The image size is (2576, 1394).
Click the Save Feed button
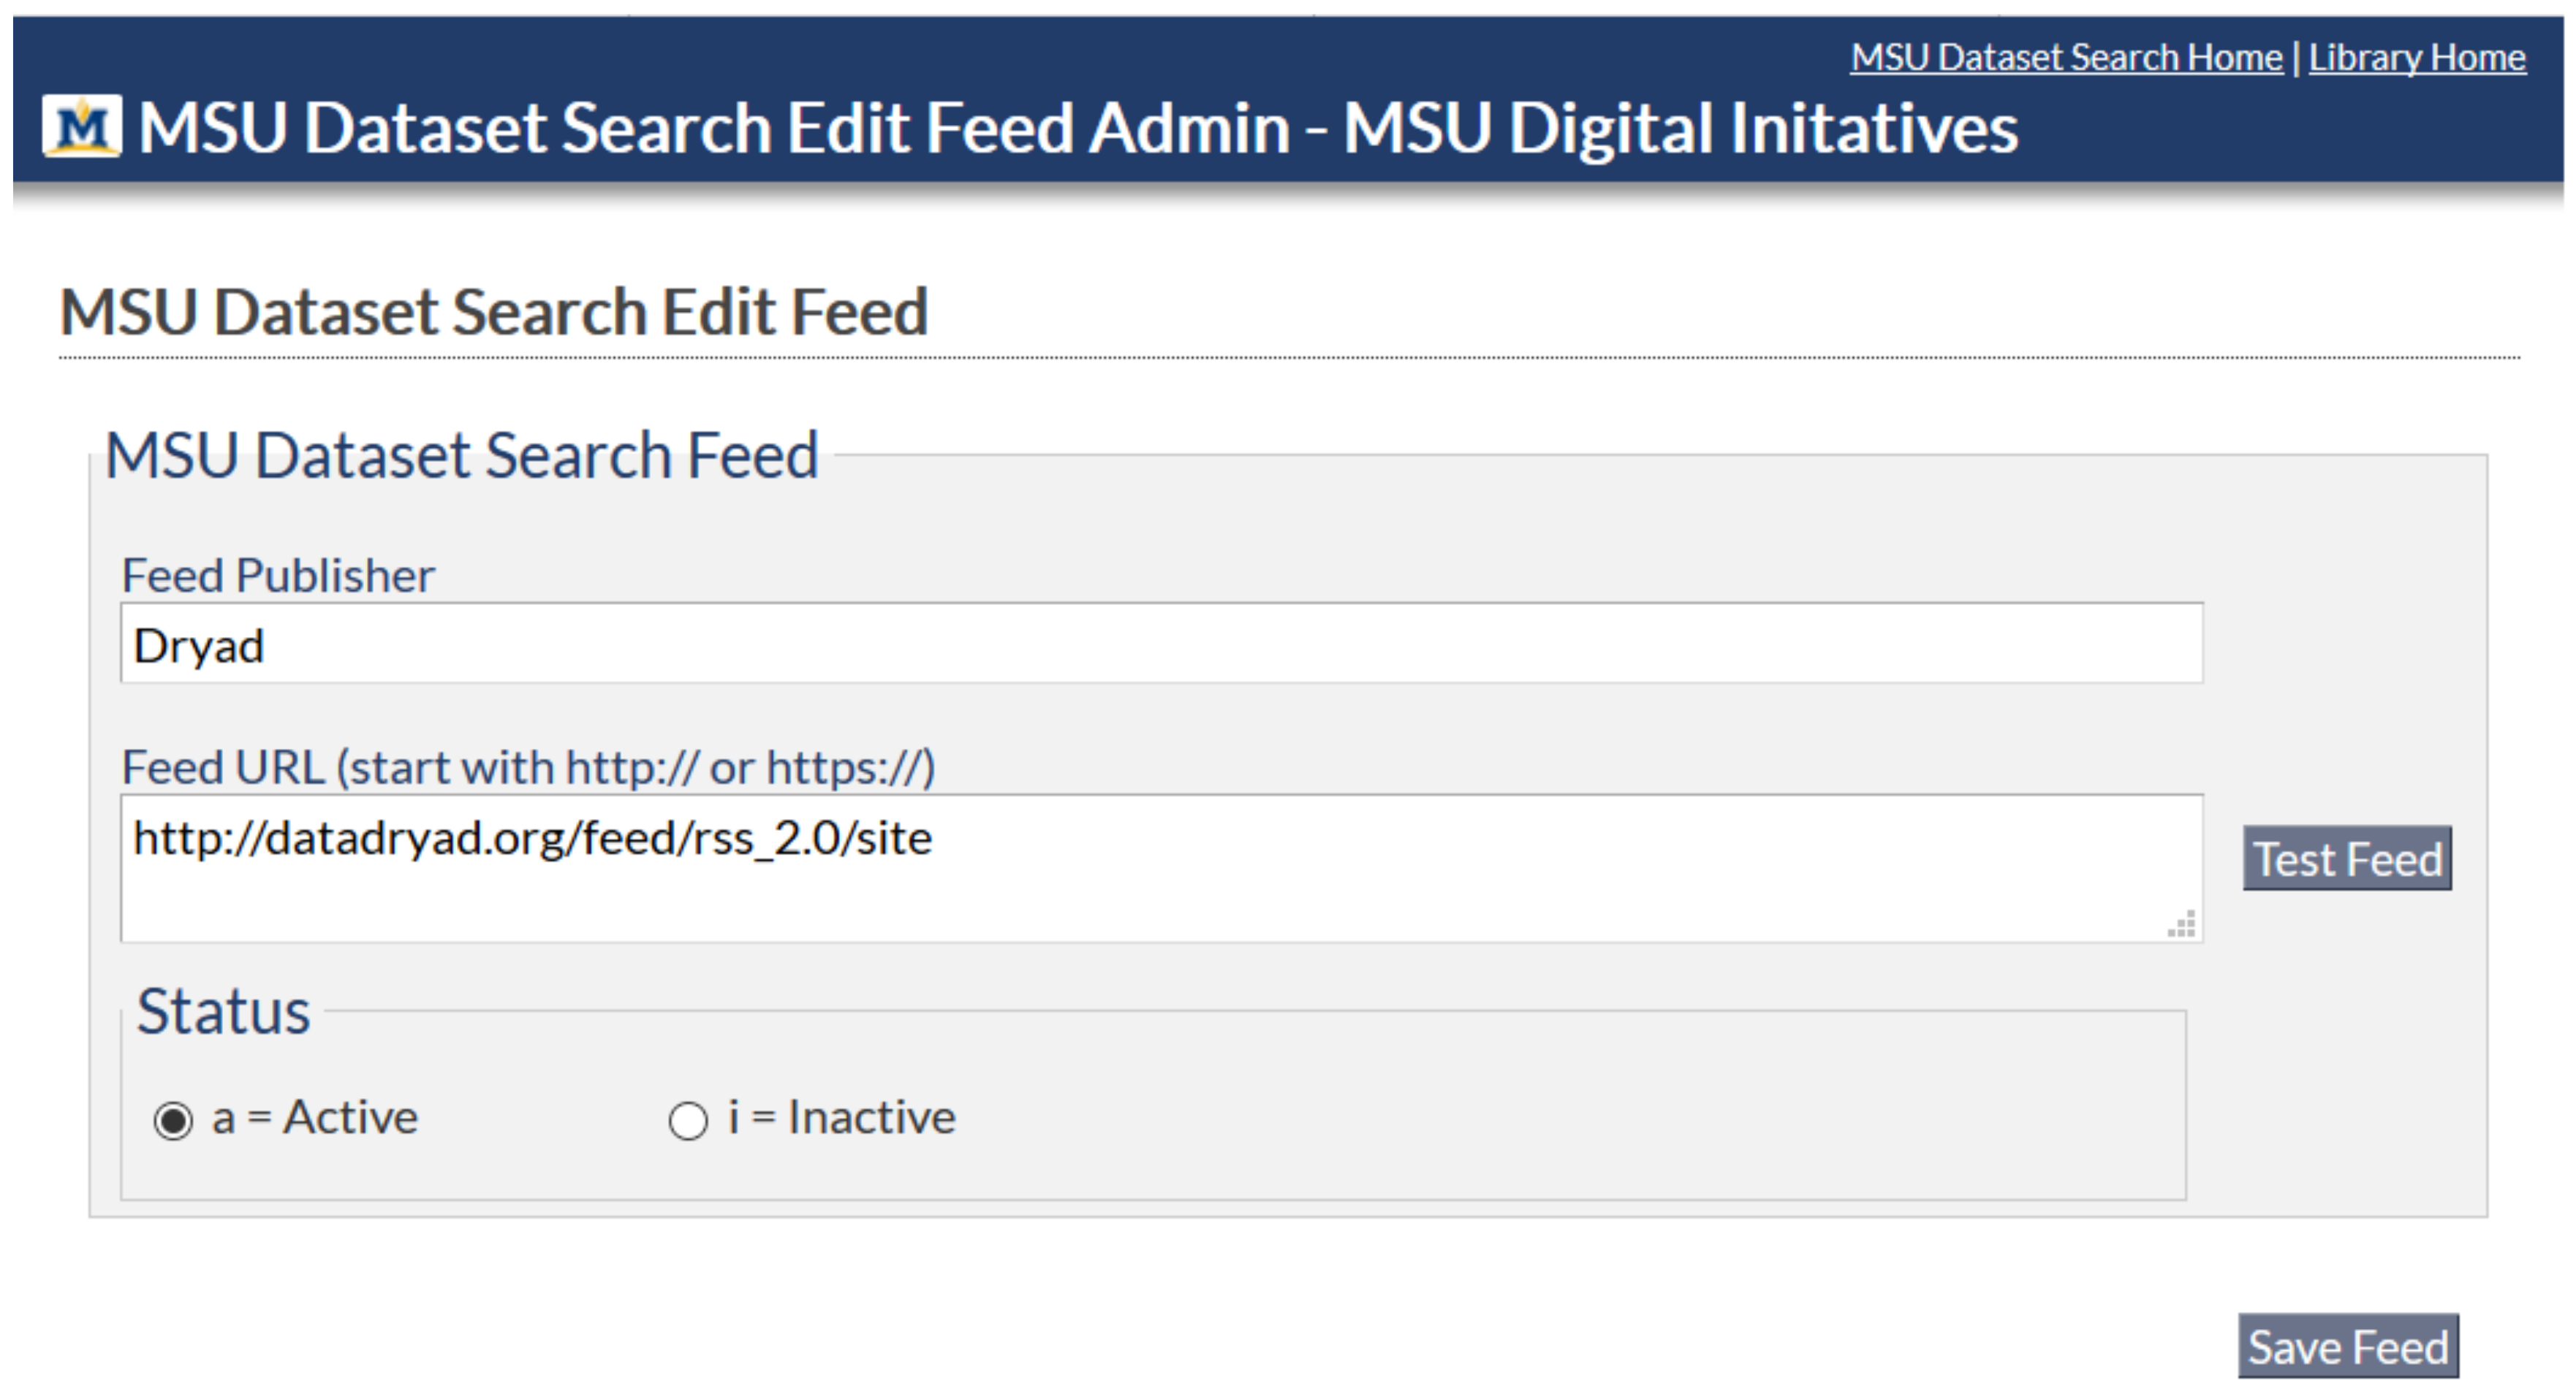click(x=2347, y=1347)
